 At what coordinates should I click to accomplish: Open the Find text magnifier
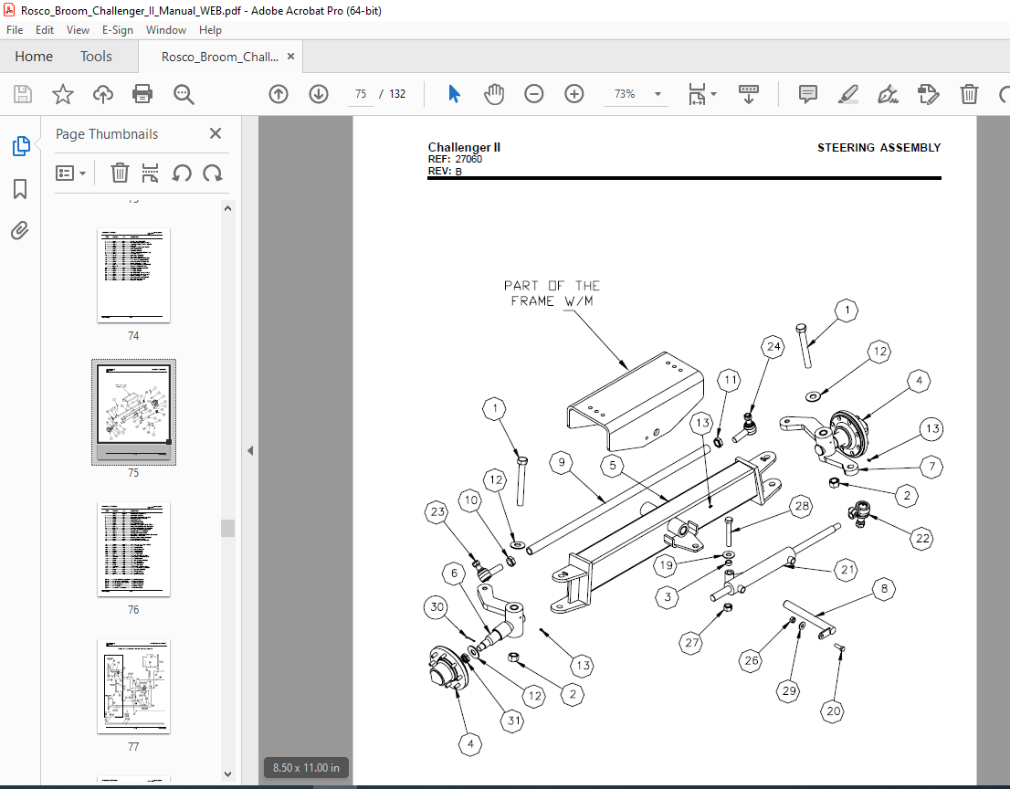(x=184, y=94)
